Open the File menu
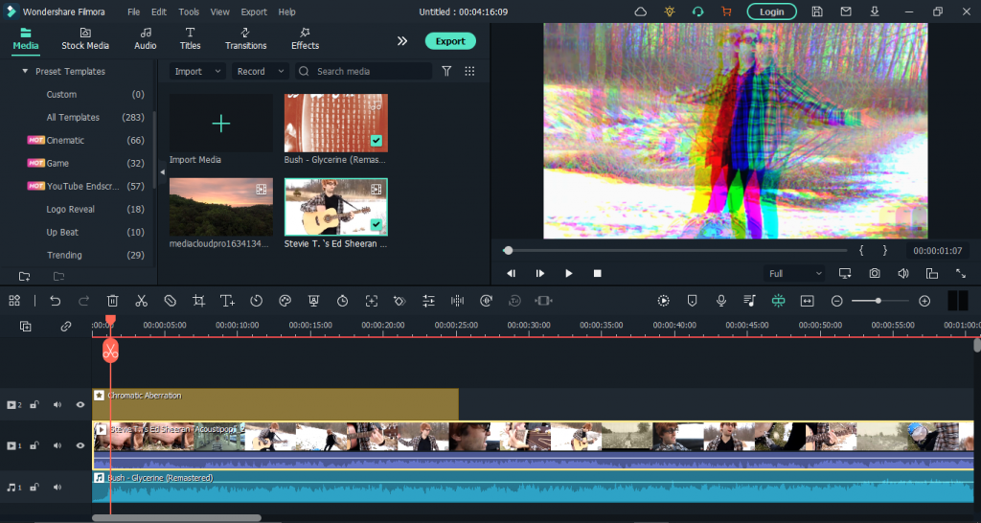981x523 pixels. click(134, 11)
